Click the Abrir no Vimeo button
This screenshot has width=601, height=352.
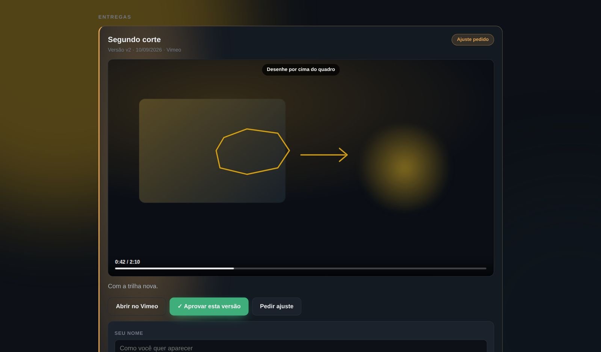[x=137, y=306]
